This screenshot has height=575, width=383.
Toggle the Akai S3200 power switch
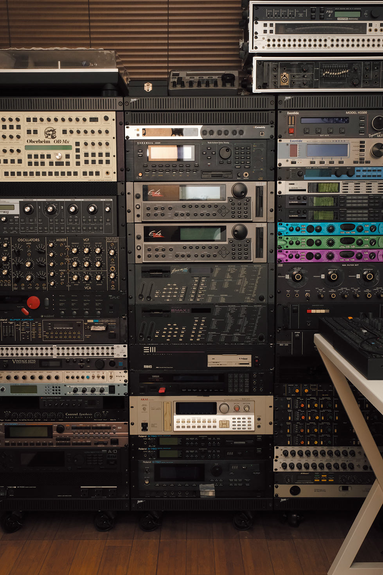(144, 426)
